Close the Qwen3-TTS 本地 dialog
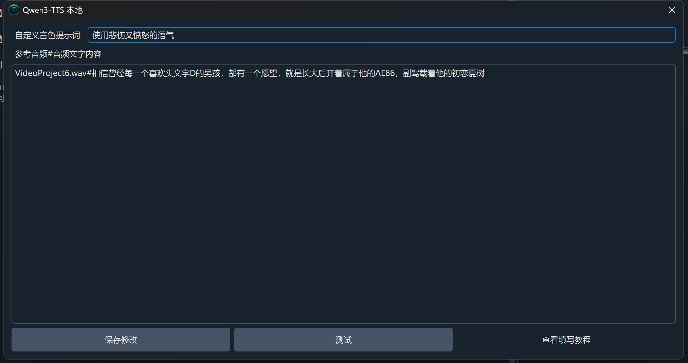Screen dimensions: 688x363 [672, 10]
